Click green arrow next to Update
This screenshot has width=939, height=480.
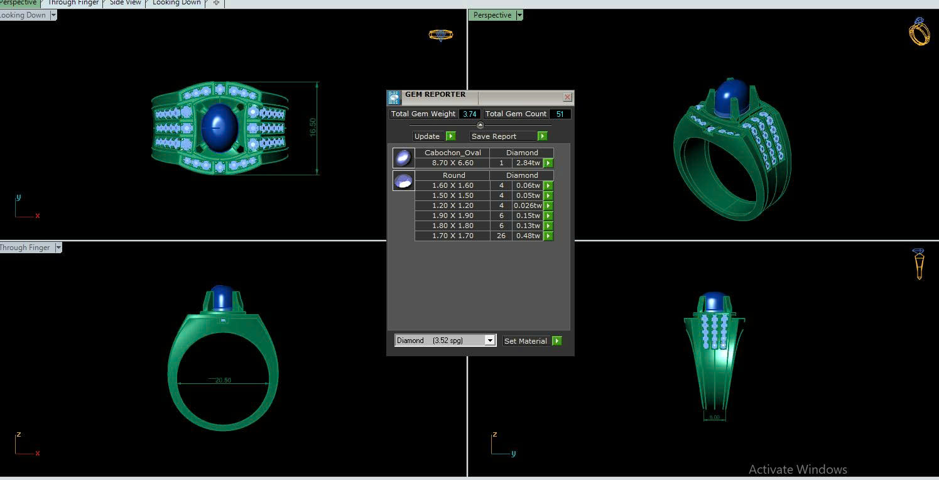[450, 136]
